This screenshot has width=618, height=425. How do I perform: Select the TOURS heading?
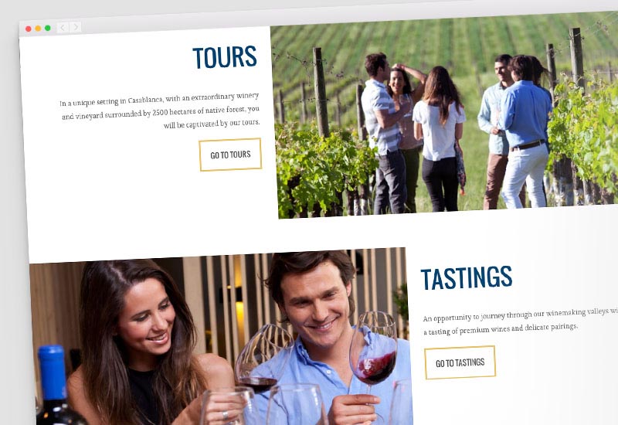225,57
